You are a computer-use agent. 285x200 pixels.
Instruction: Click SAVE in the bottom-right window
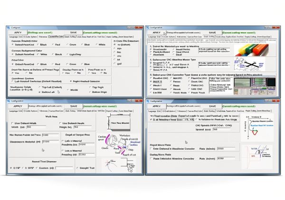click(x=212, y=106)
